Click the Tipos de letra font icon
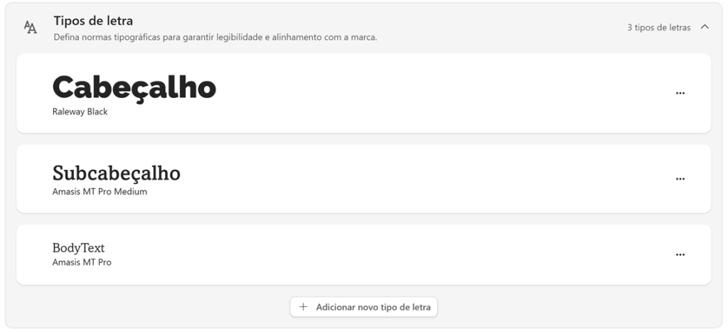This screenshot has width=728, height=334. (x=30, y=28)
